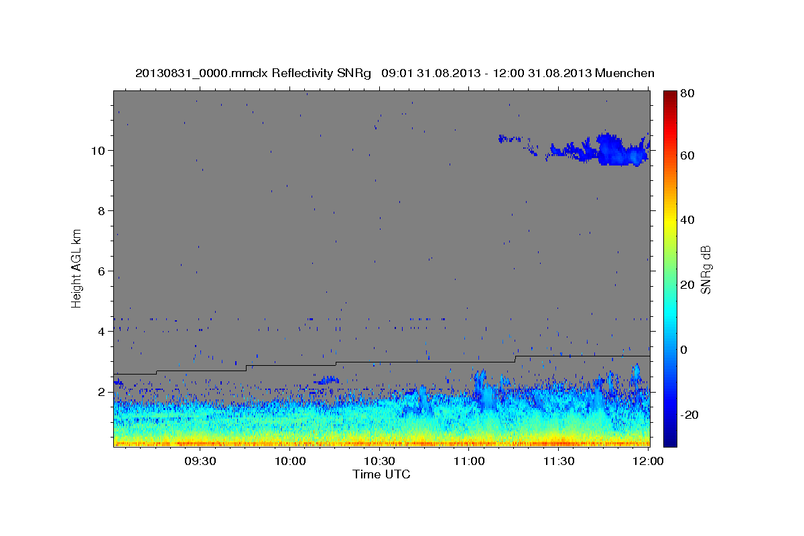Click the "SNRg dB" colorbar label
Image resolution: width=804 pixels, height=536 pixels.
point(706,269)
